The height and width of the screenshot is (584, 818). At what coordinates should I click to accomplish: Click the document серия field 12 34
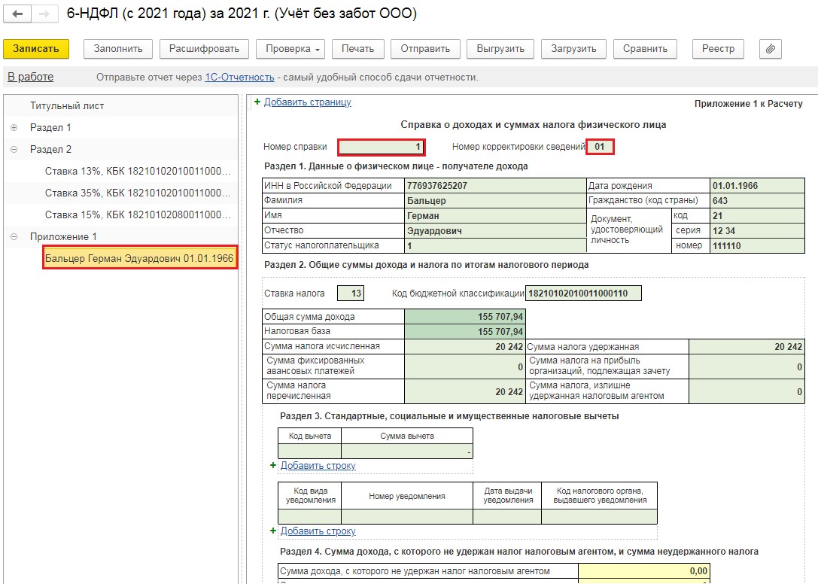click(758, 231)
